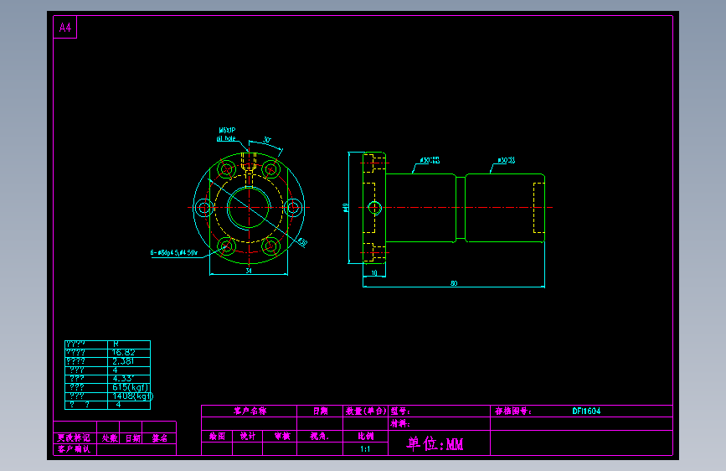Click the center bore circle in the front view

pyautogui.click(x=249, y=208)
